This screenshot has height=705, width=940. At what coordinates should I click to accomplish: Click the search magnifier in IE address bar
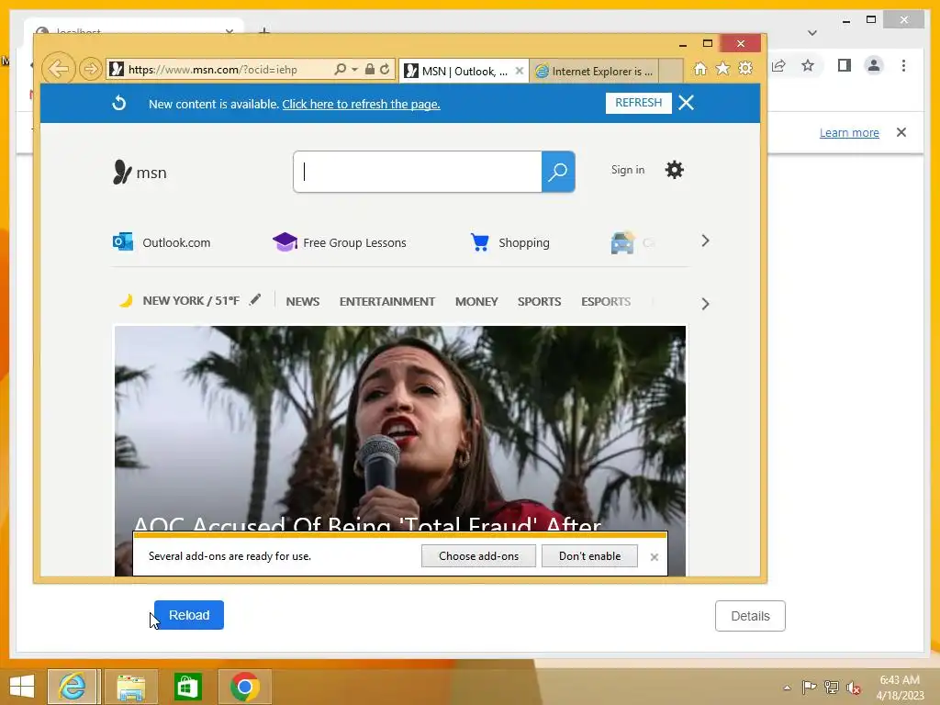[340, 69]
